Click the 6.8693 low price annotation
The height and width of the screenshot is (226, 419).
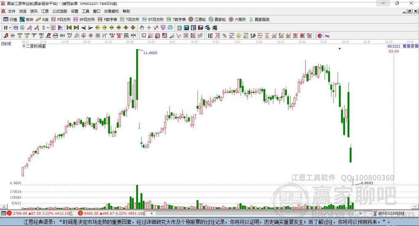click(367, 183)
